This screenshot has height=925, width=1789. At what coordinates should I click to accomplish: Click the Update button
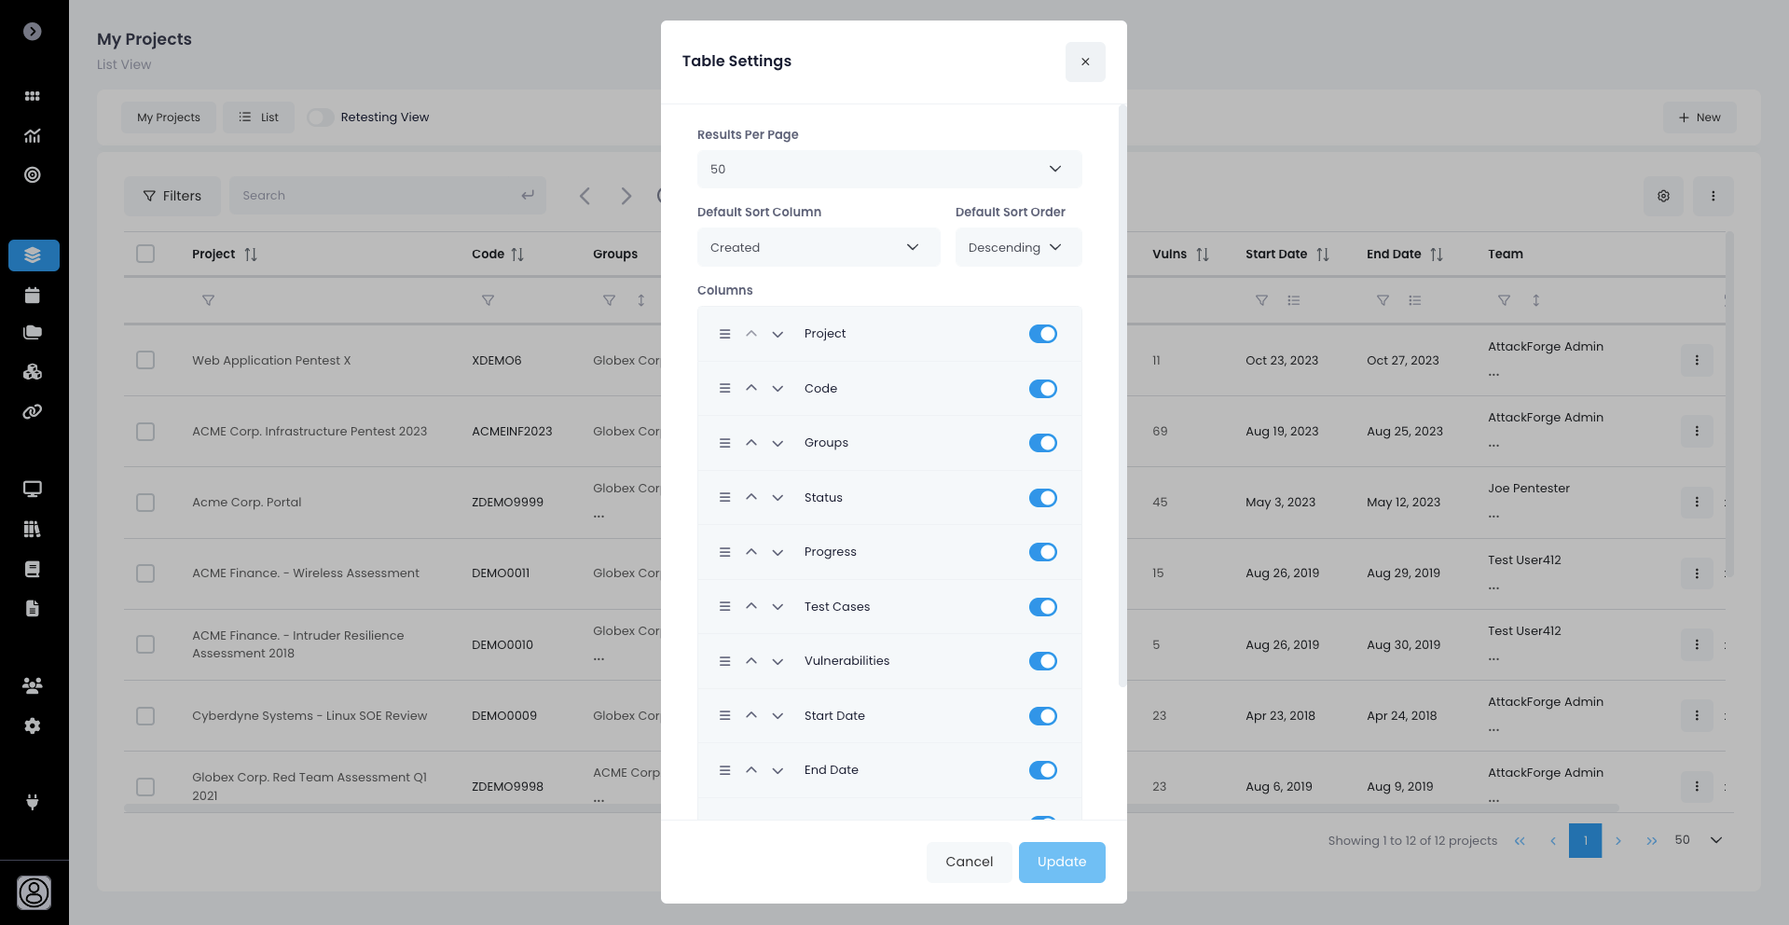[1061, 862]
